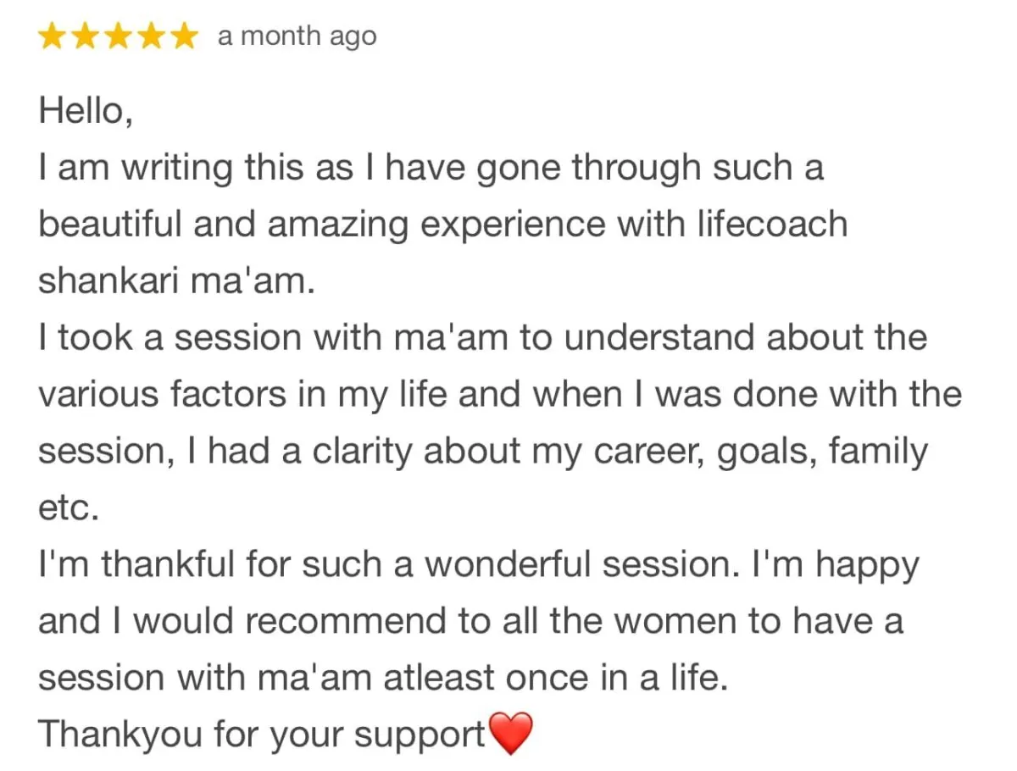Click the "Hello," greeting line
The image size is (1017, 771).
tap(85, 111)
